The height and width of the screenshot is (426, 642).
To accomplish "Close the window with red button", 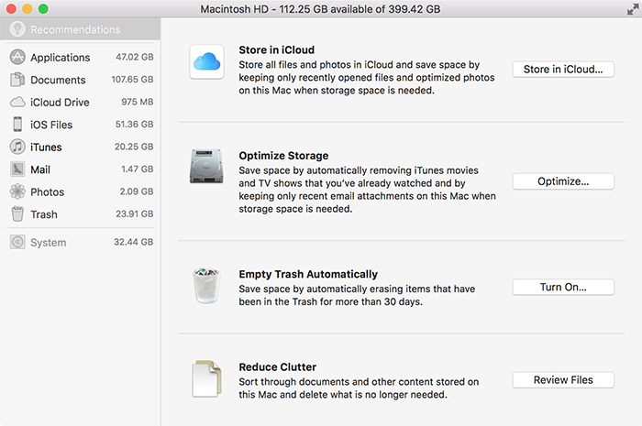I will [11, 8].
